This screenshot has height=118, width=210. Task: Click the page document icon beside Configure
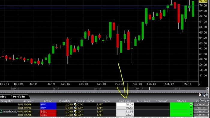click(200, 95)
